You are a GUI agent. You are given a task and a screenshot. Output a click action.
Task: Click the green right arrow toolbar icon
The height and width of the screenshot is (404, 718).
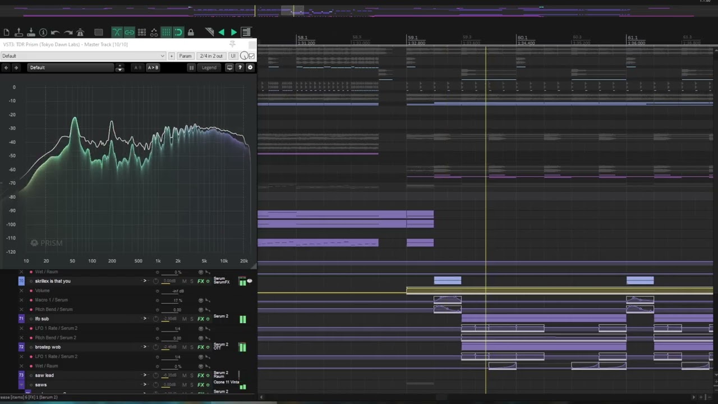click(x=234, y=33)
